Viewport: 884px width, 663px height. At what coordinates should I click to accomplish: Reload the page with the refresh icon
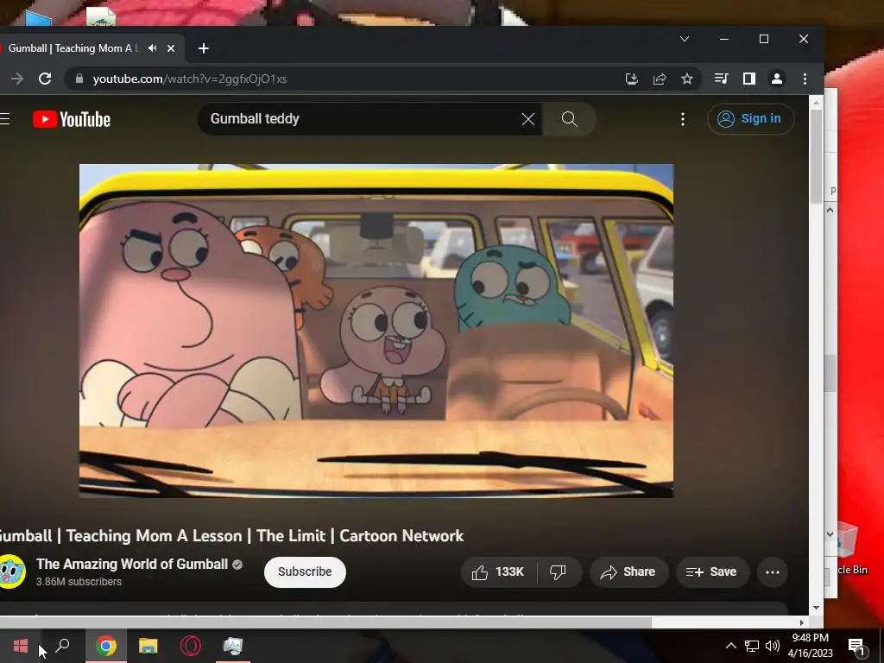pyautogui.click(x=45, y=79)
